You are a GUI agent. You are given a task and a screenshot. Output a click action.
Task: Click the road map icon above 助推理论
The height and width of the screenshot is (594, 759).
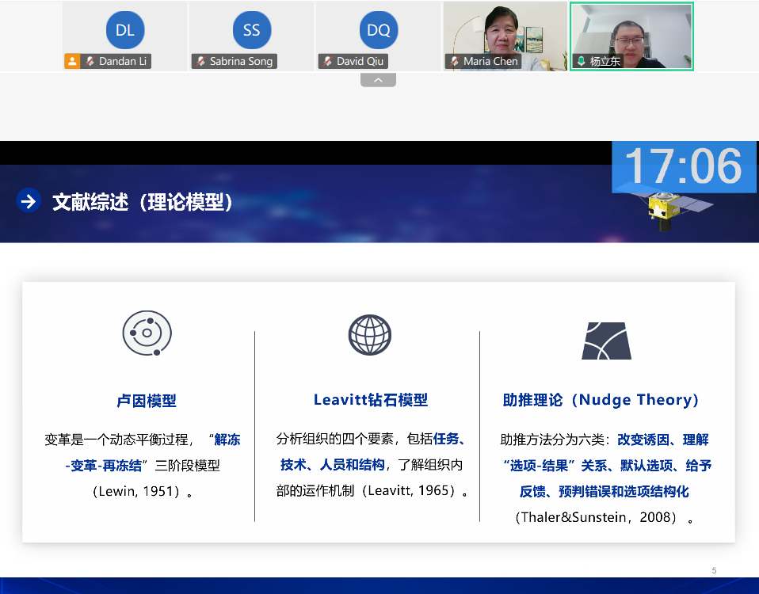click(607, 341)
